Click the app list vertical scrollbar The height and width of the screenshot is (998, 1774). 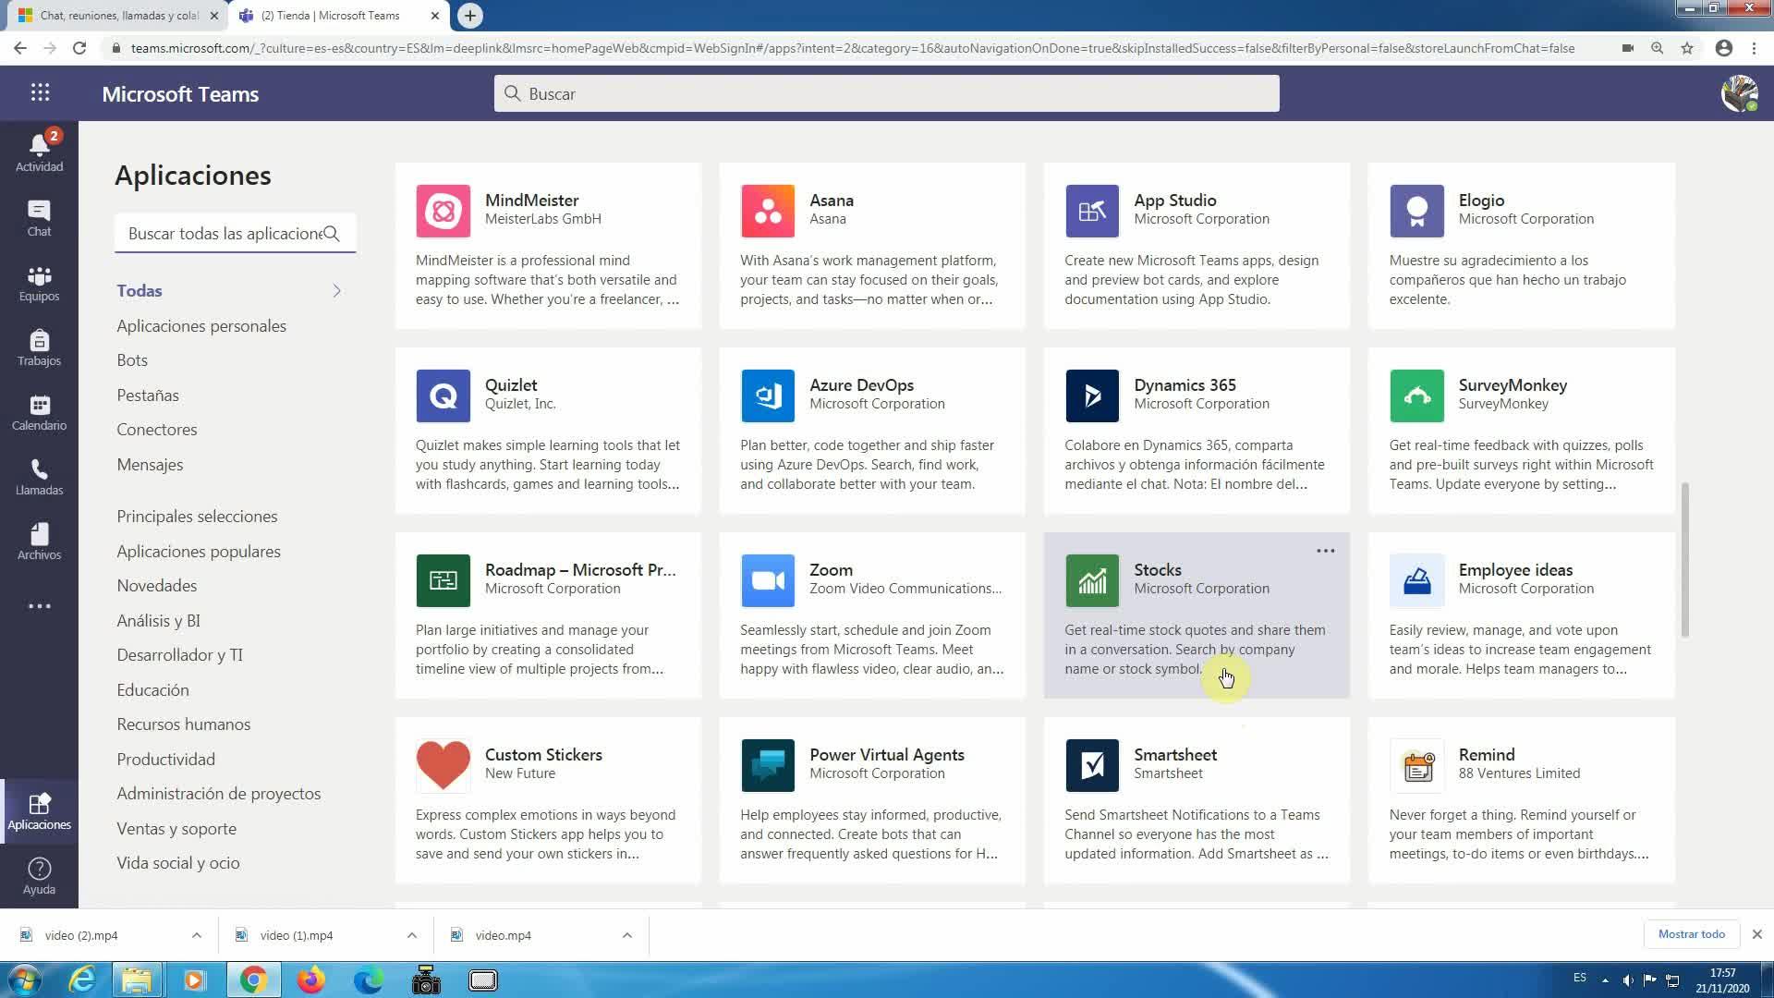point(1684,559)
